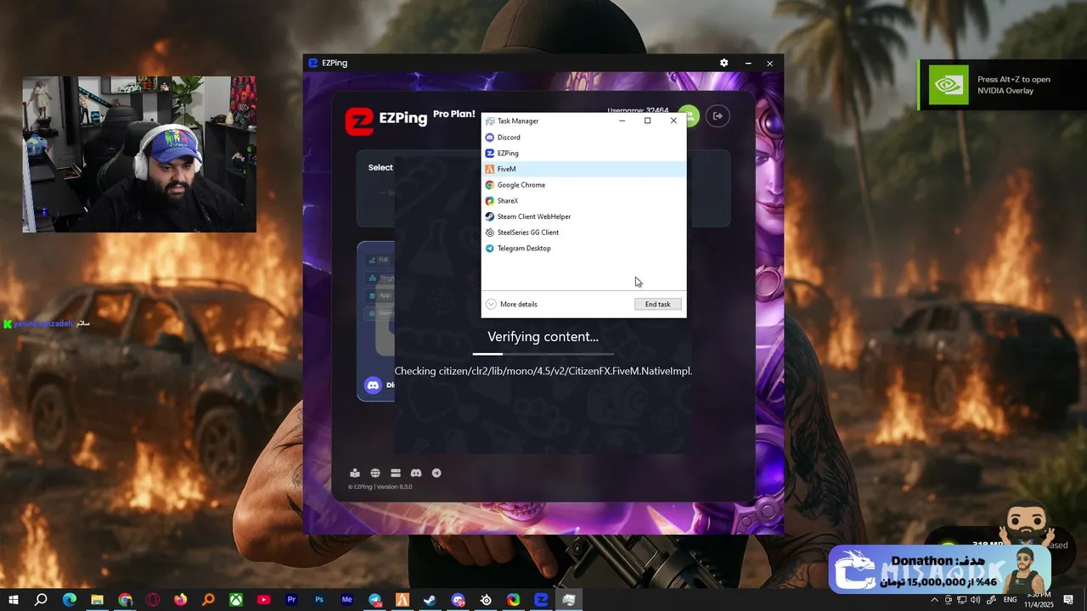
Task: Open the volume control in system tray
Action: pos(975,600)
